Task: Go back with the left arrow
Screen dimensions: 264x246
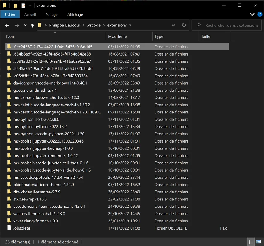Action: (7, 25)
